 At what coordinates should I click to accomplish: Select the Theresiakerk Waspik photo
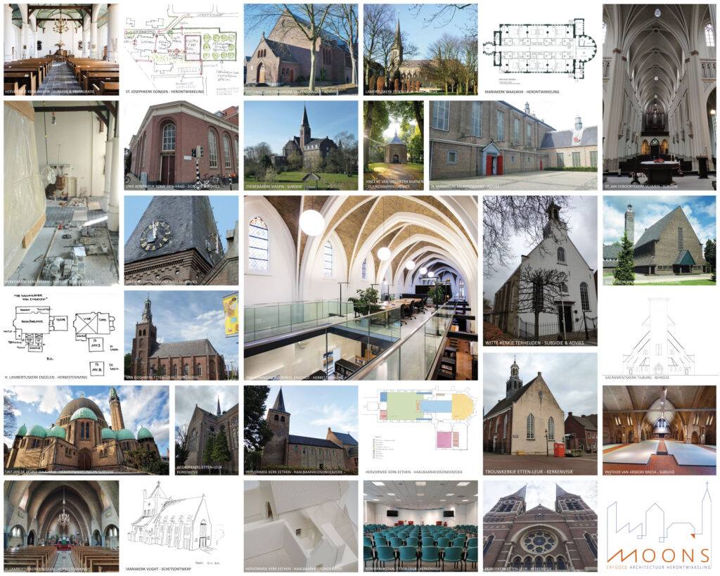(x=301, y=146)
